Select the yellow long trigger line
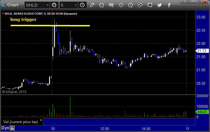 click(50, 26)
